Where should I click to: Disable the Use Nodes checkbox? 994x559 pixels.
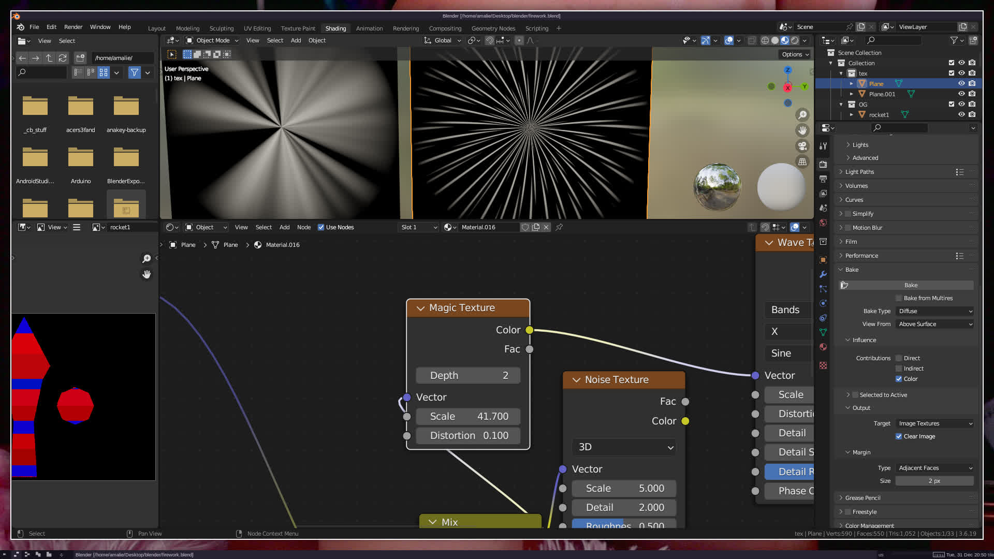tap(321, 227)
